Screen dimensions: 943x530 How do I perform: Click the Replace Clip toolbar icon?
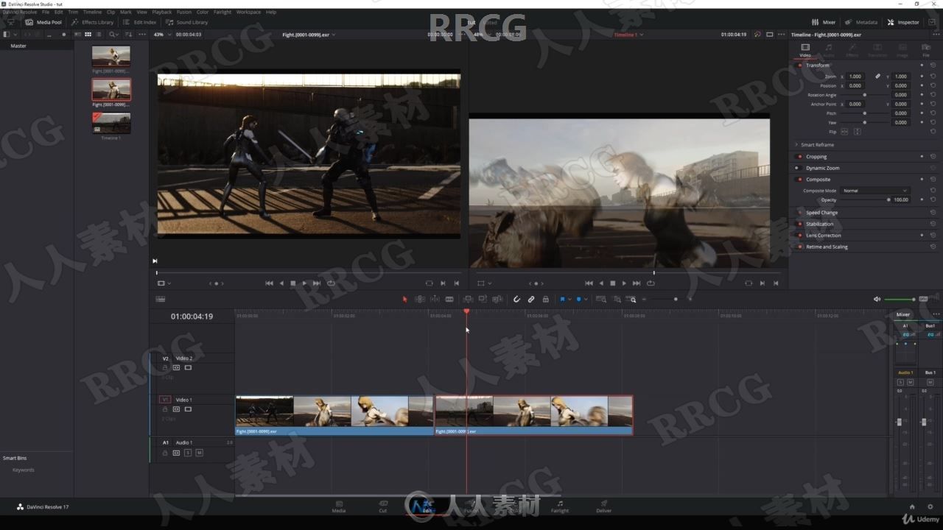tap(497, 299)
